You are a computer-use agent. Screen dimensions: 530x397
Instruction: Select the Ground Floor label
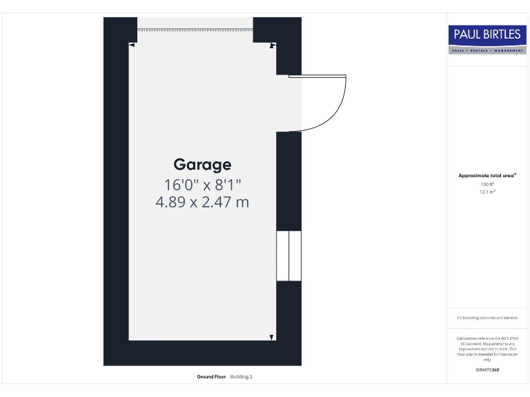point(211,377)
